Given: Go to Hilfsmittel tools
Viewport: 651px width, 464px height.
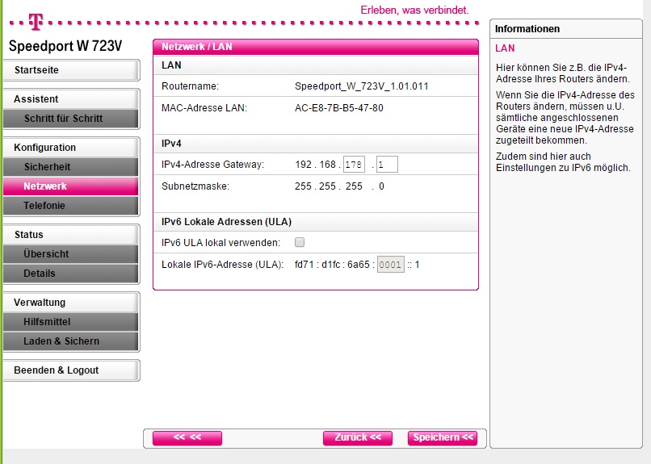Looking at the screenshot, I should point(70,322).
